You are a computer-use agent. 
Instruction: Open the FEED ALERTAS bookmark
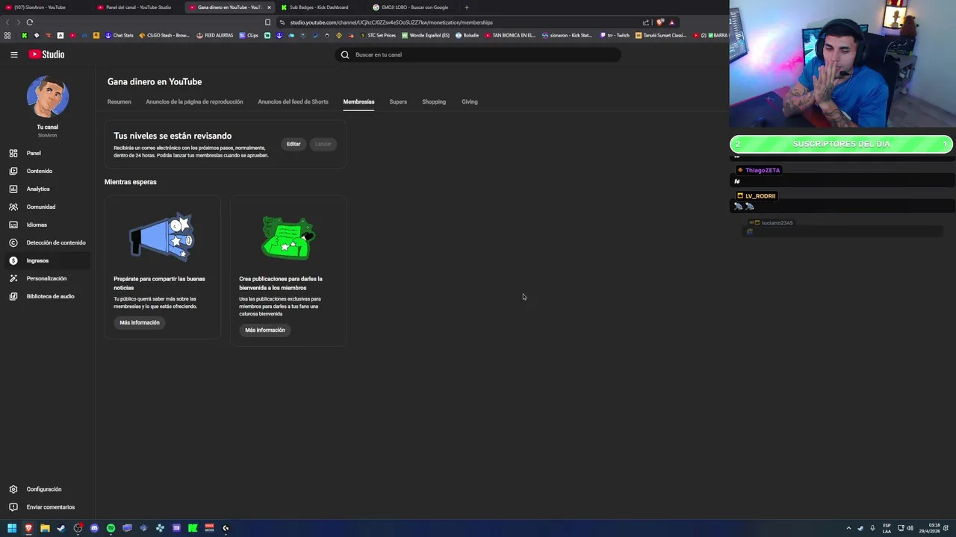pos(215,35)
